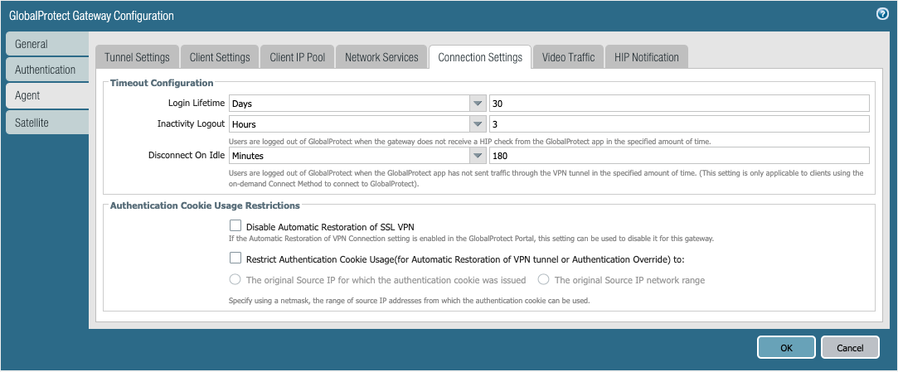Select the Connection Settings tab
898x372 pixels.
tap(480, 57)
